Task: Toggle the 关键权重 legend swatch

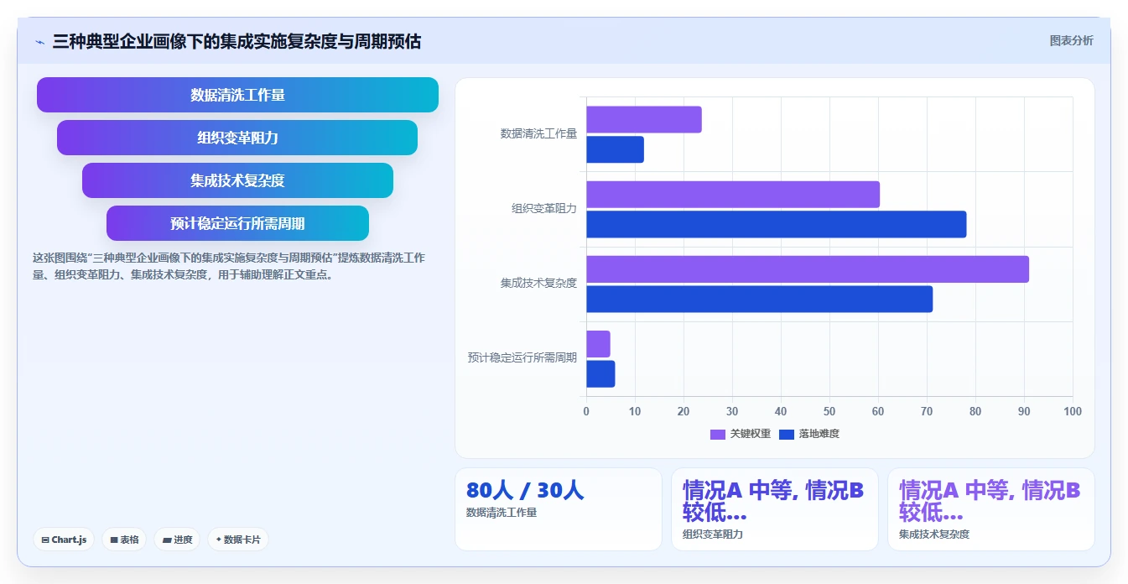Action: [718, 434]
